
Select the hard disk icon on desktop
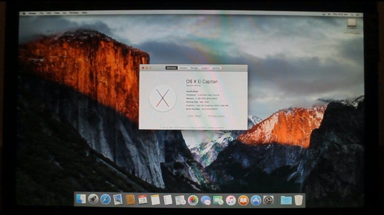352,24
